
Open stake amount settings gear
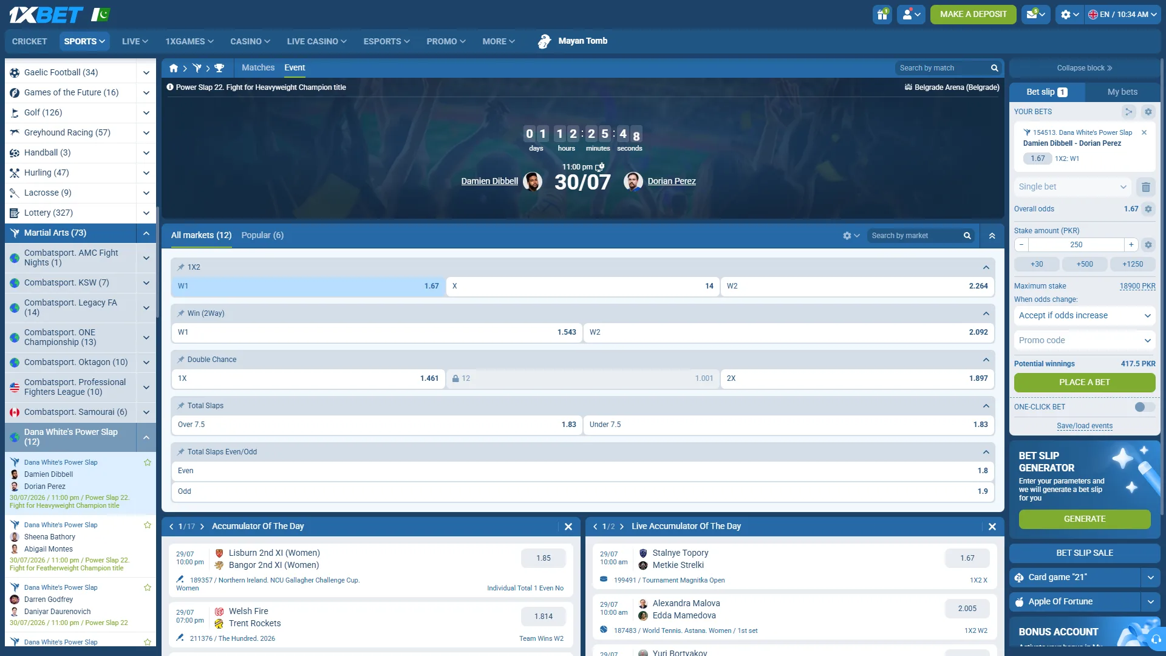[1148, 245]
